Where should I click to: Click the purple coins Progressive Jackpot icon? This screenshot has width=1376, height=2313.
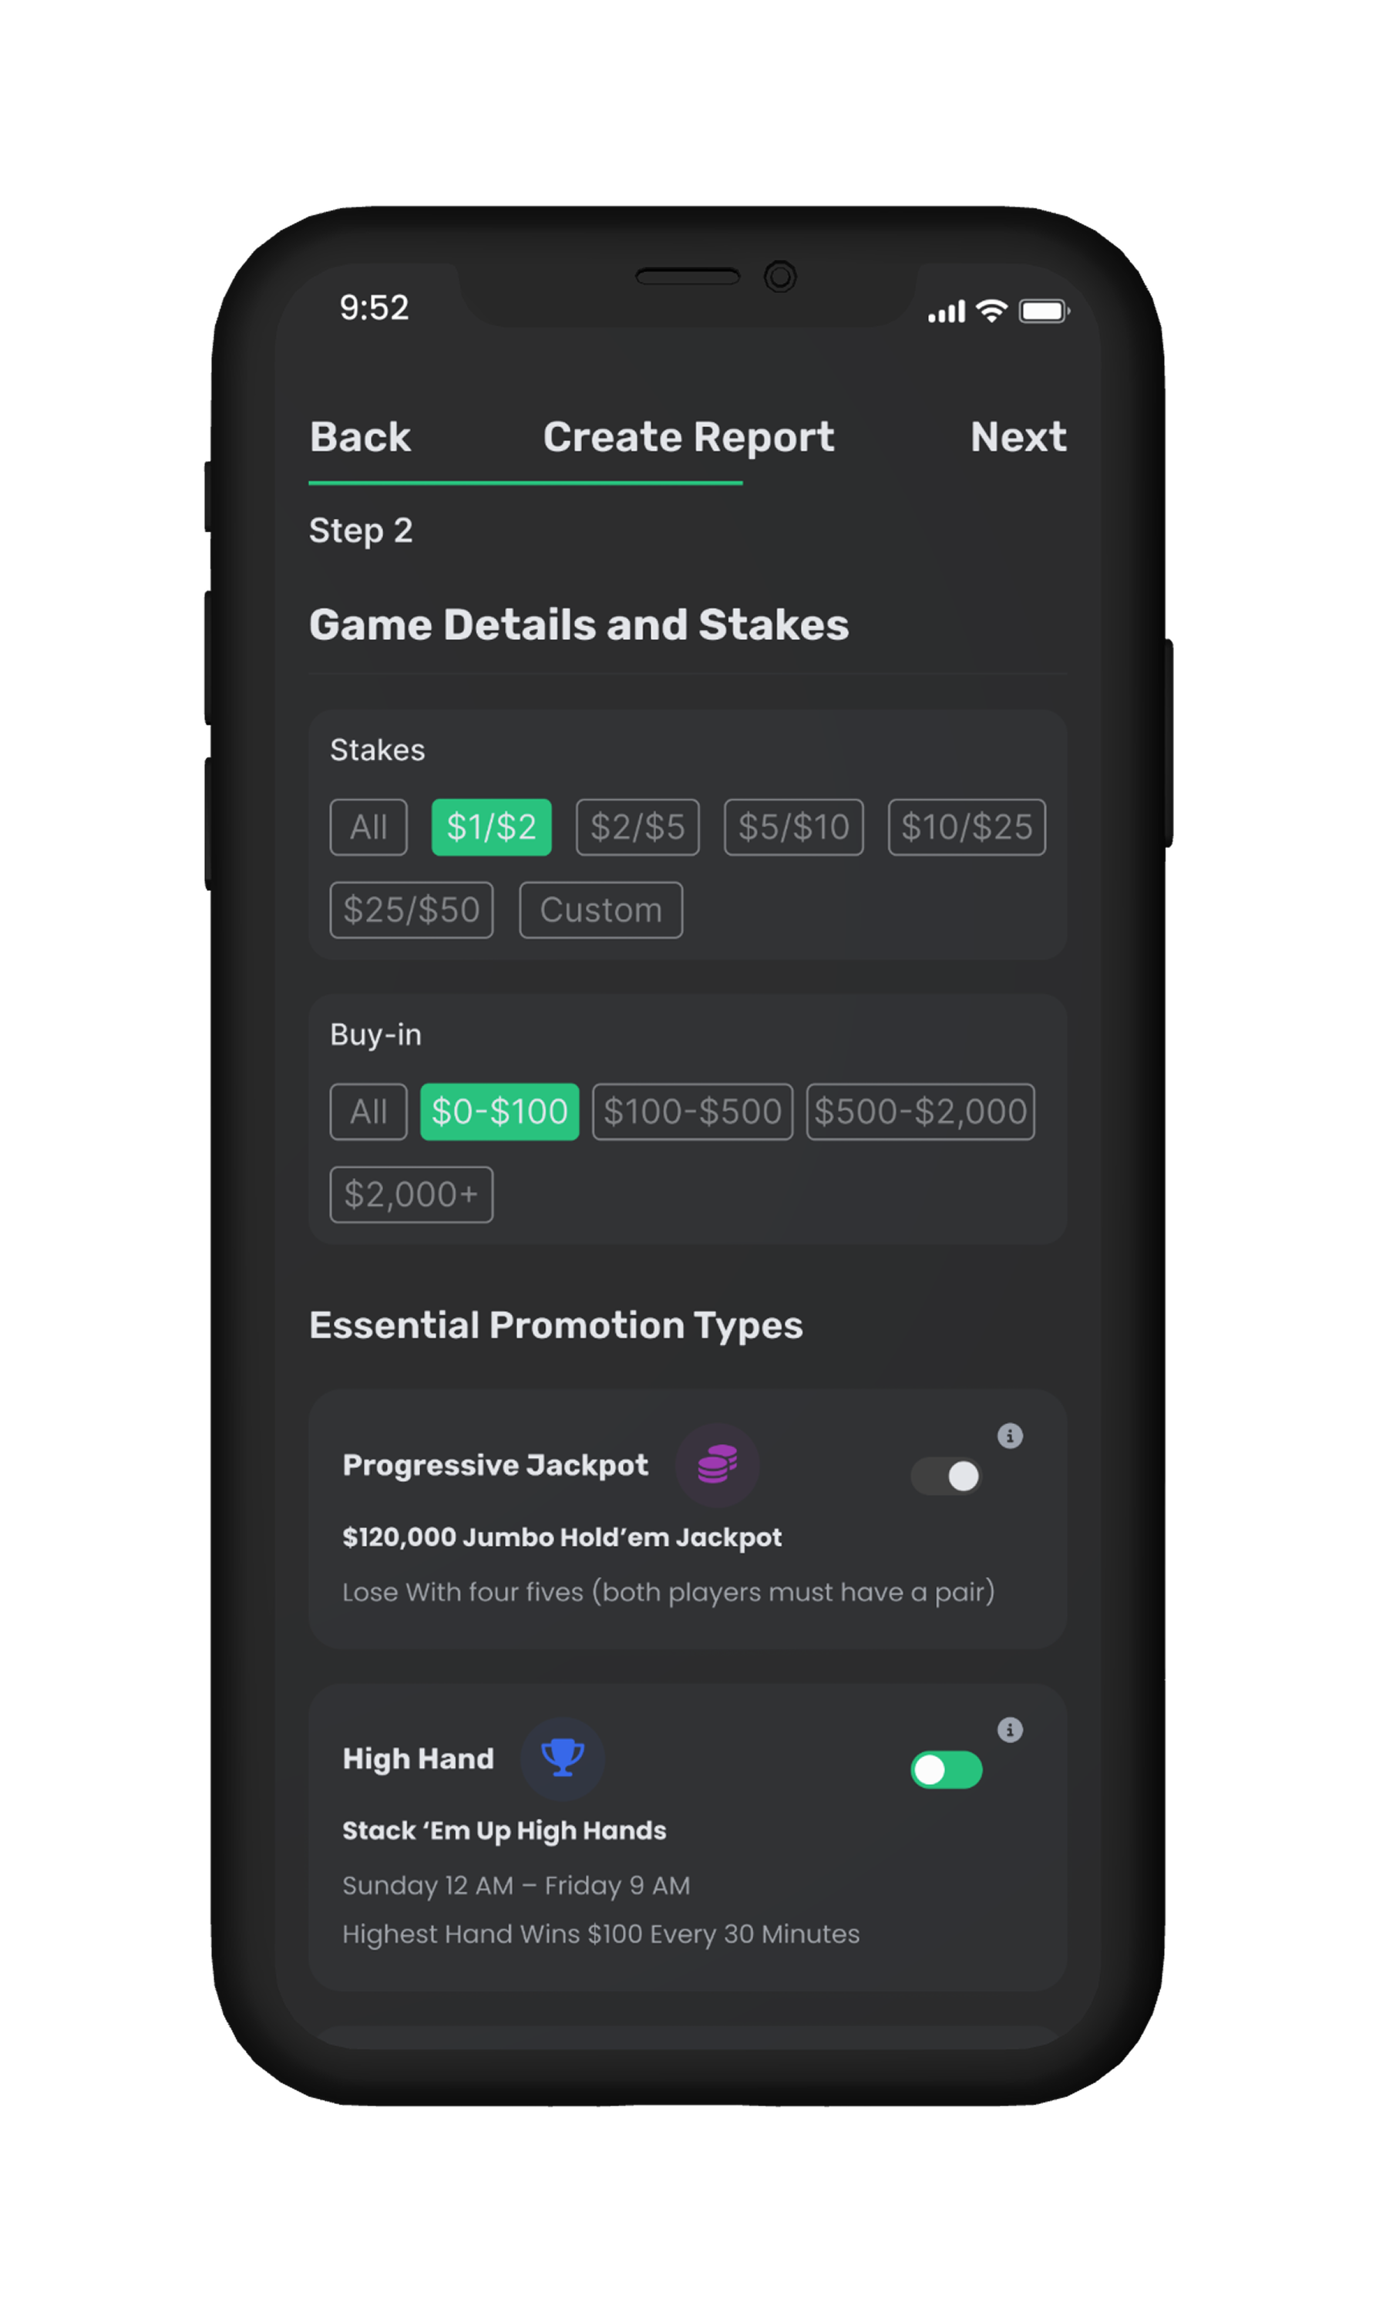click(x=717, y=1464)
